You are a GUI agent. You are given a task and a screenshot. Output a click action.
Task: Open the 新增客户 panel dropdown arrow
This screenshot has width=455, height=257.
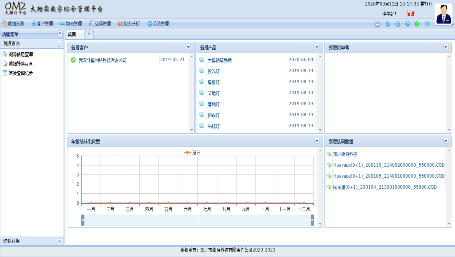[188, 47]
